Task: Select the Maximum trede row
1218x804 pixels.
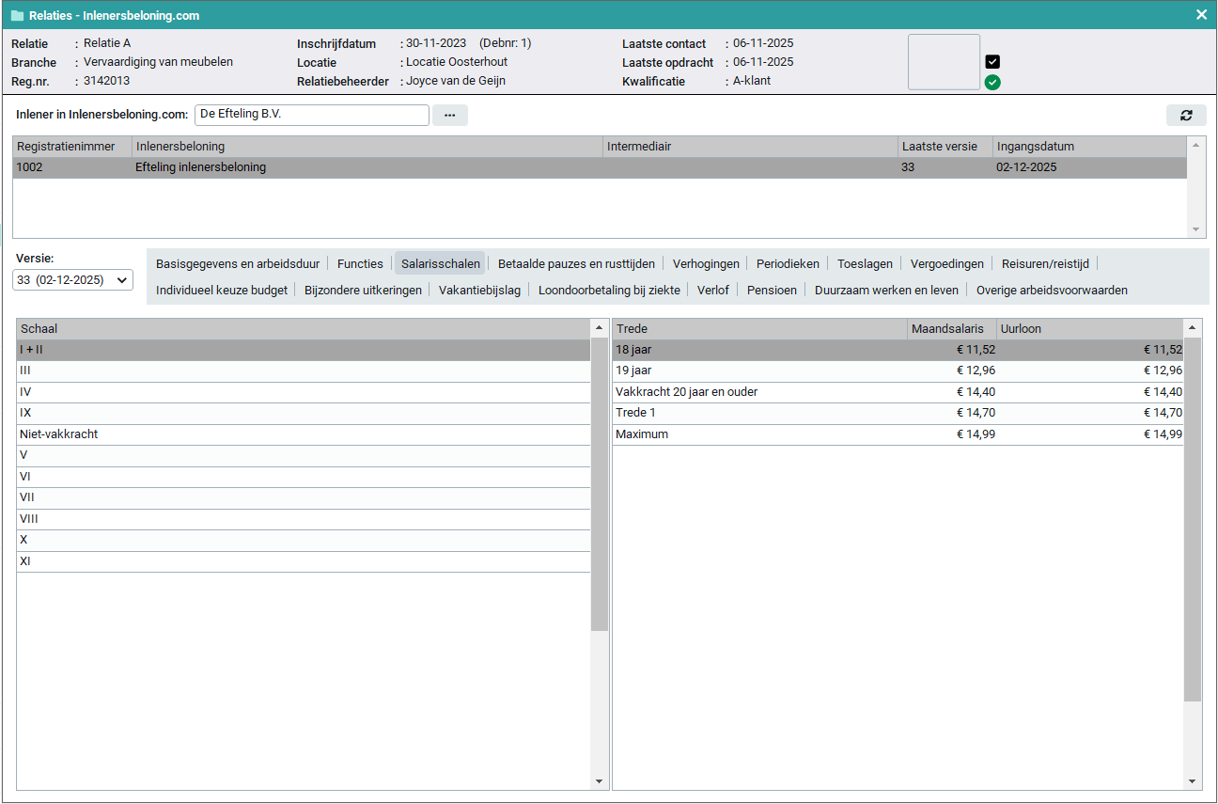Action: pos(642,434)
